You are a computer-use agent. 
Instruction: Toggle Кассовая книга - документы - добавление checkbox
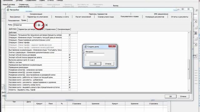click(x=69, y=80)
